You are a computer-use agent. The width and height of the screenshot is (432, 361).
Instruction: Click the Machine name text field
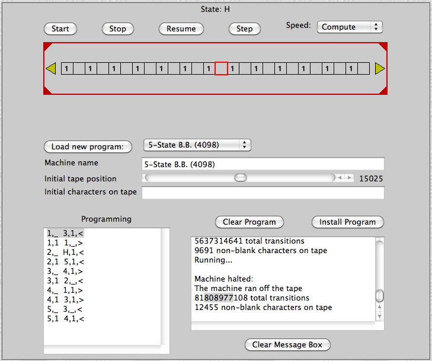(263, 164)
